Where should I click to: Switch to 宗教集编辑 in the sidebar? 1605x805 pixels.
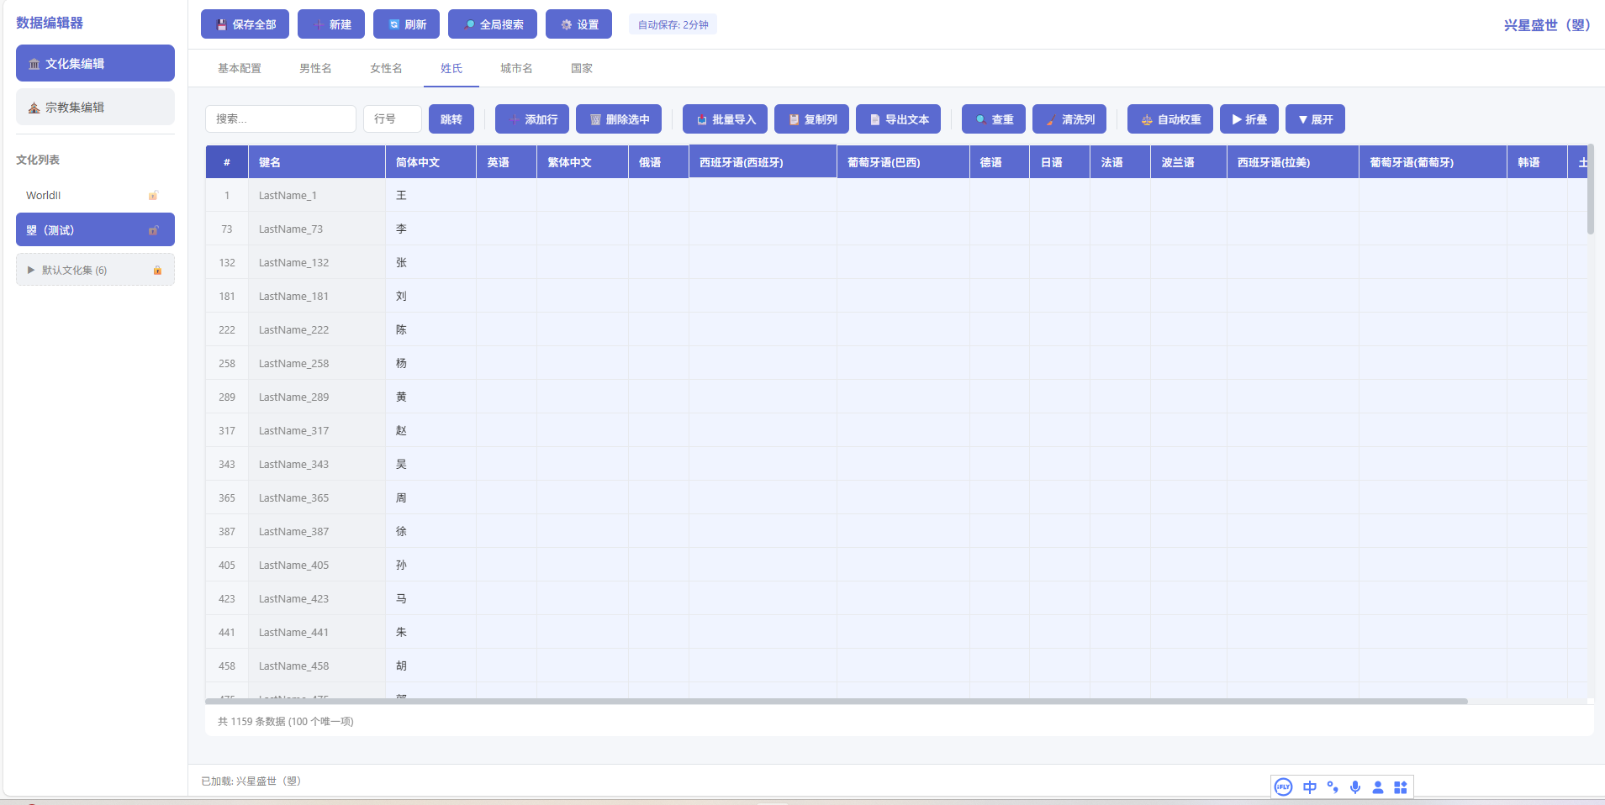[x=95, y=107]
